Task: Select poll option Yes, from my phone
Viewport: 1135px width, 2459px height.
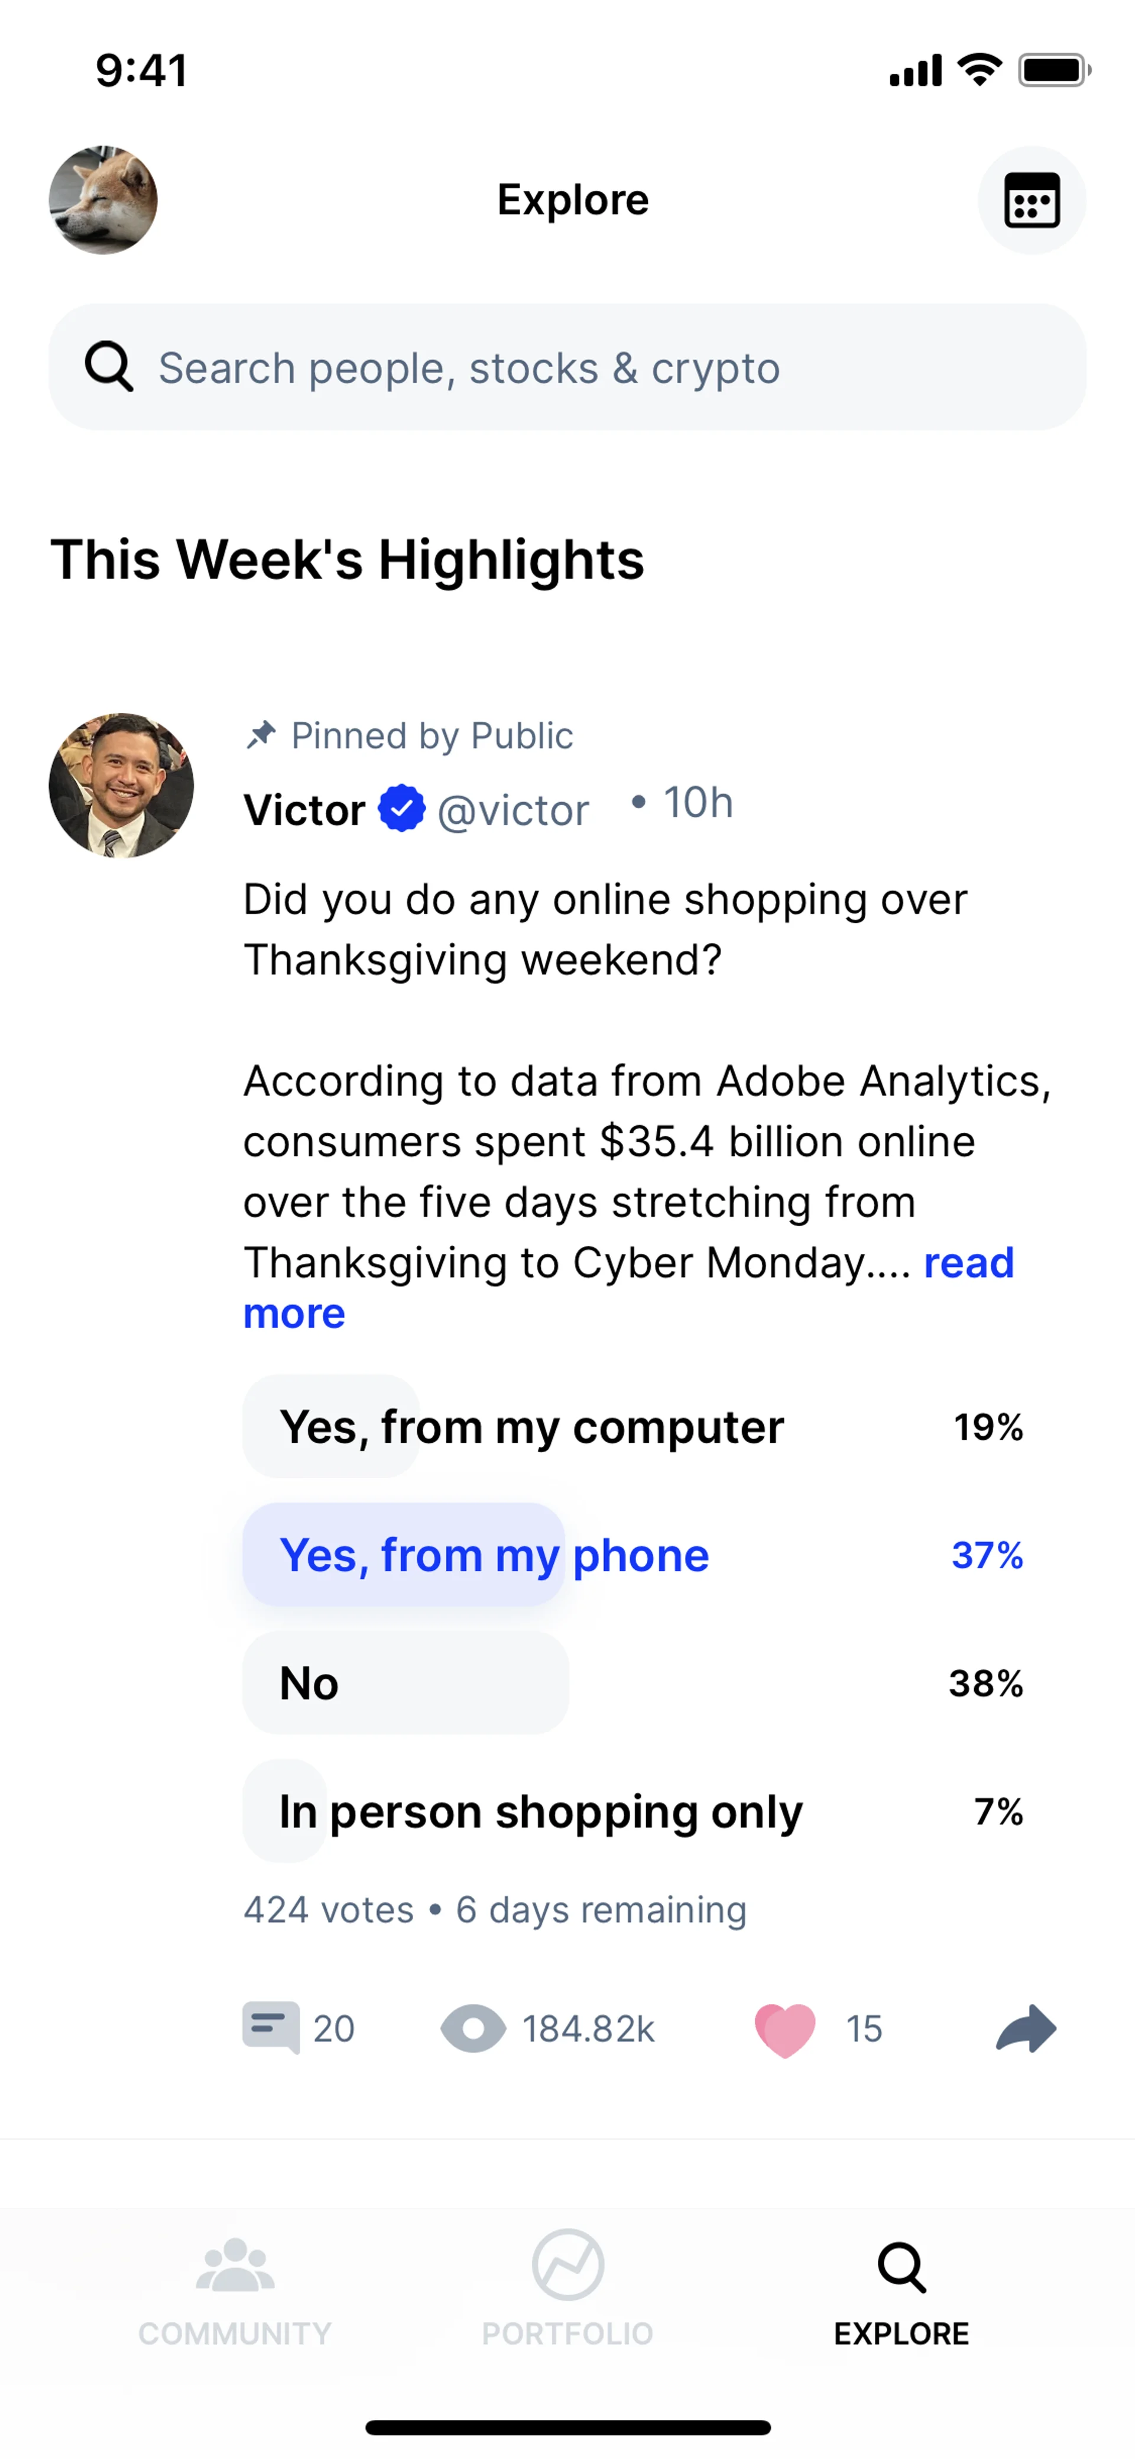Action: pyautogui.click(x=633, y=1555)
